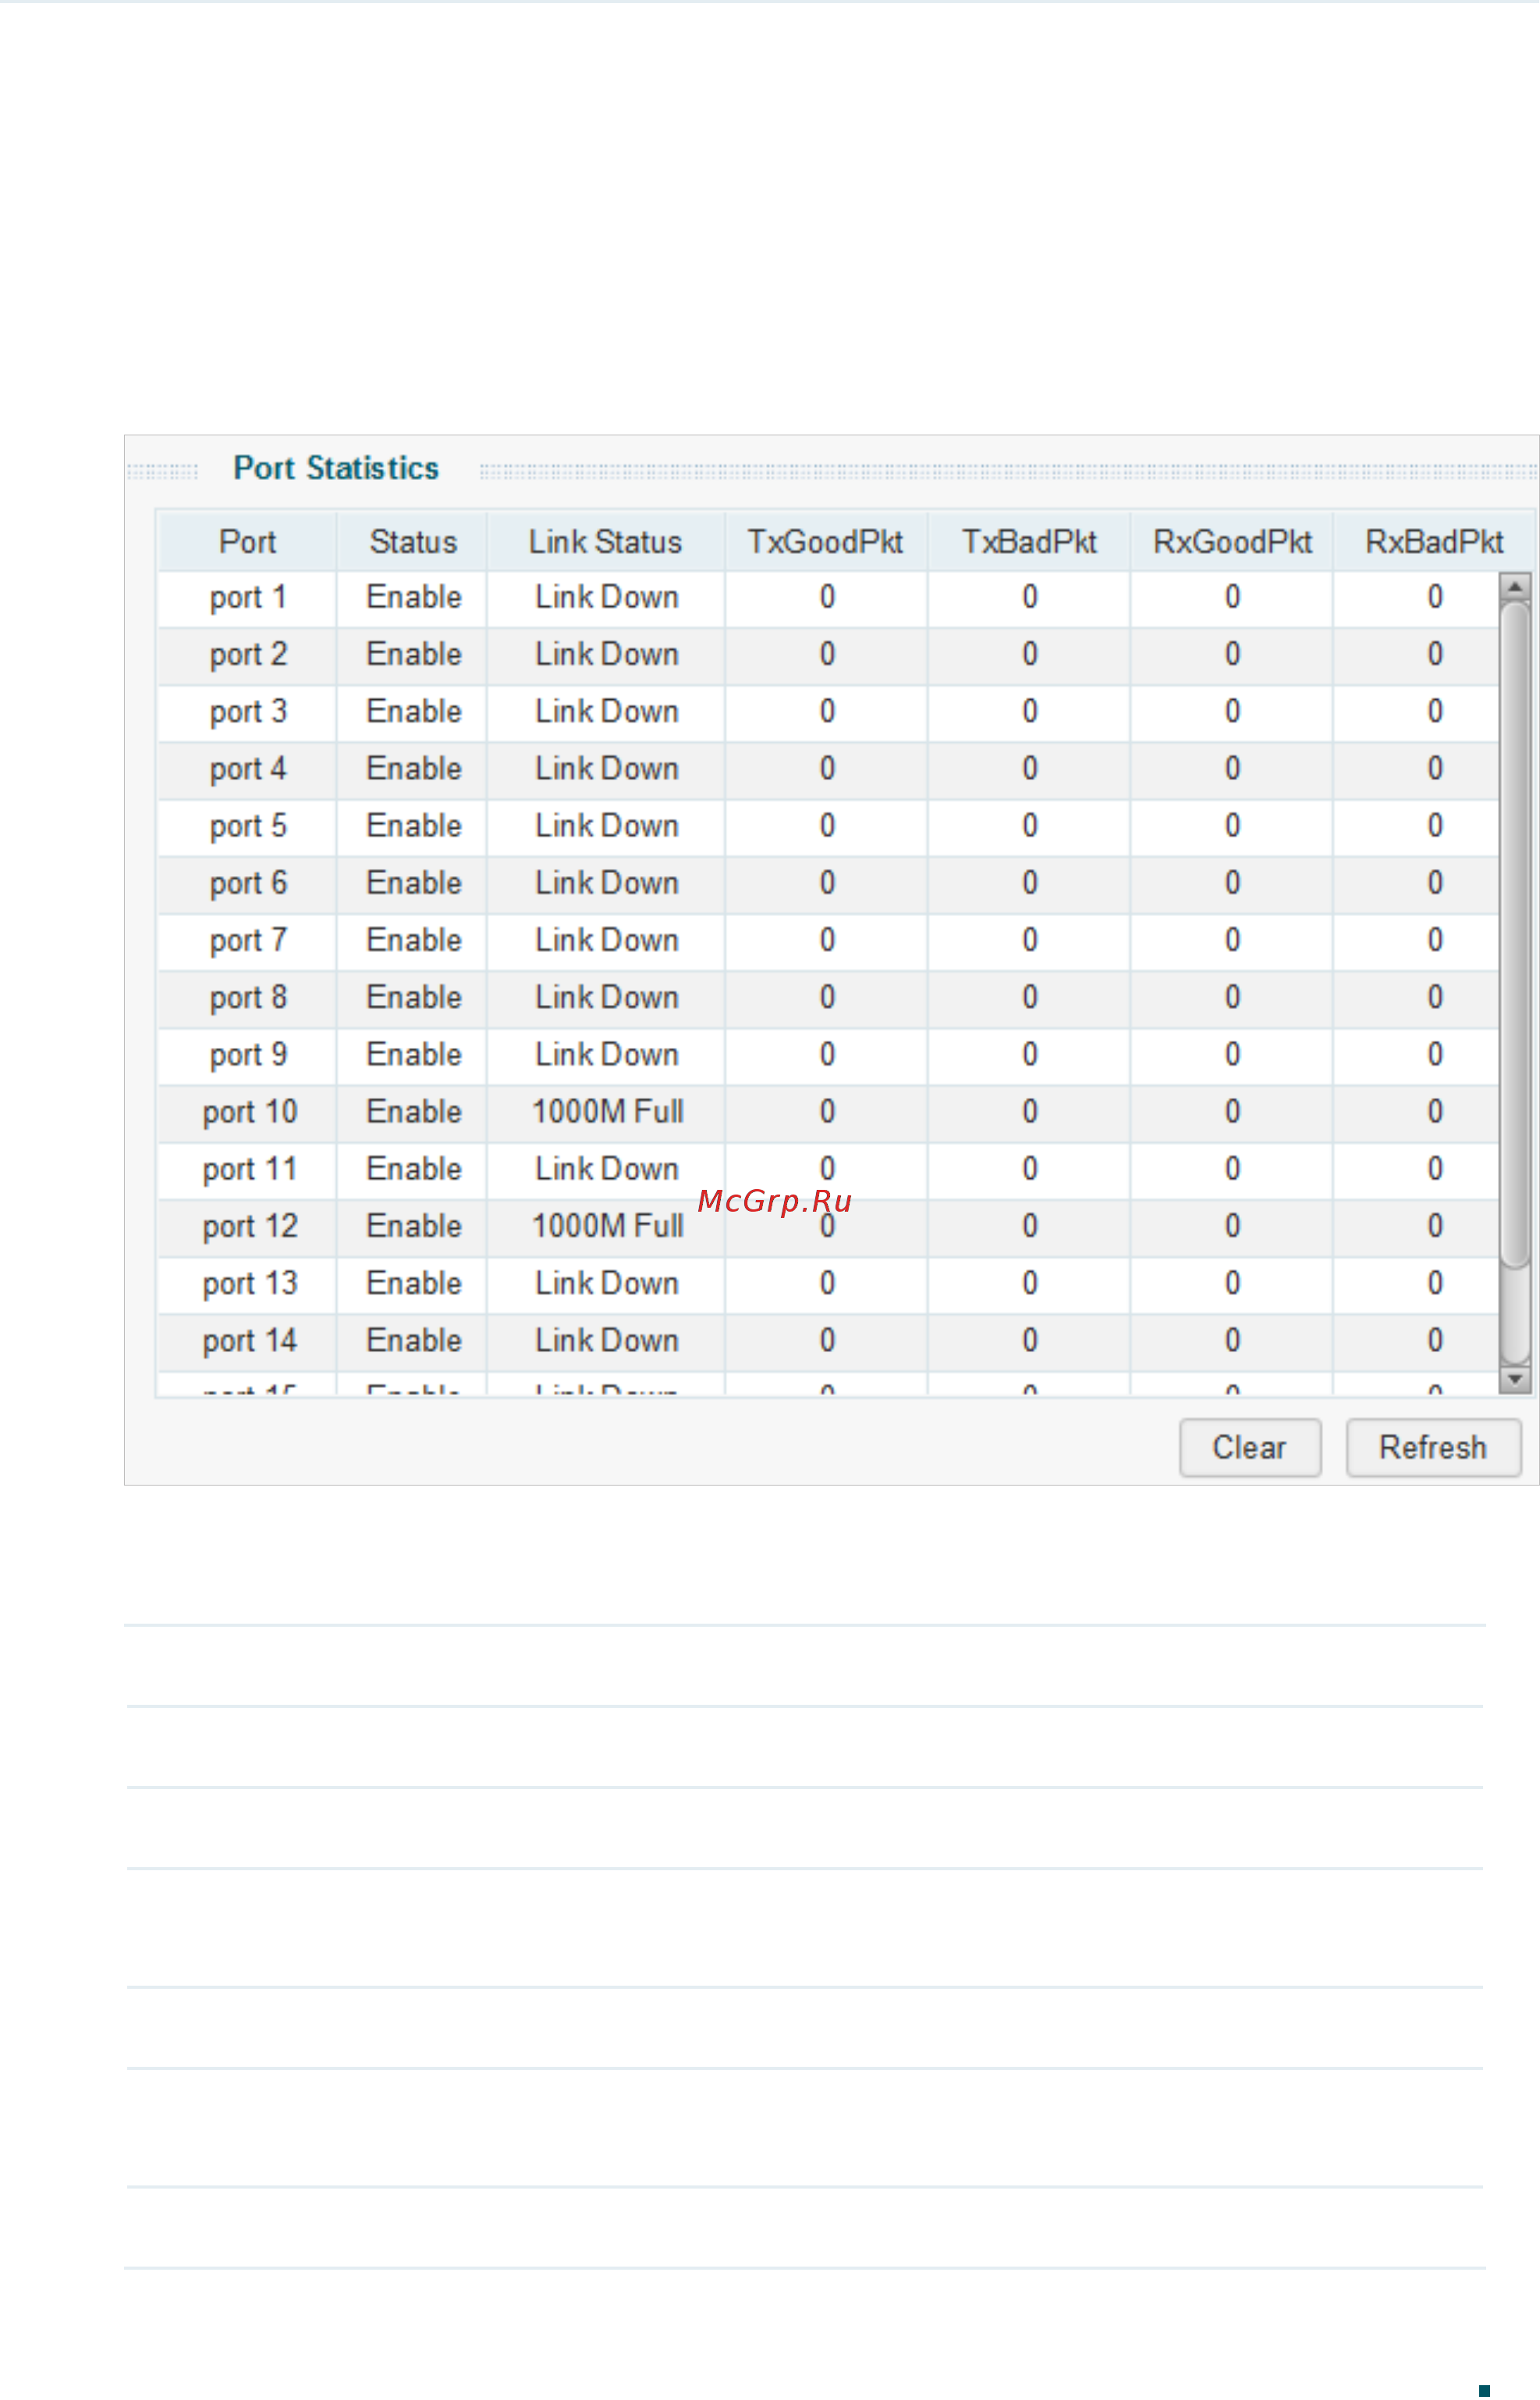Screen dimensions: 1540x2400
Task: Click TxGoodPkt value for port 8
Action: click(827, 998)
